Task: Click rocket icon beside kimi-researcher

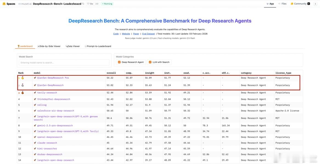Action: (35, 148)
